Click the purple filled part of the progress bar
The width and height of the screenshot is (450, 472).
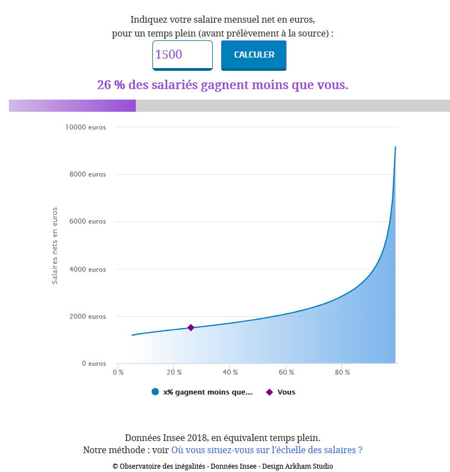(72, 106)
